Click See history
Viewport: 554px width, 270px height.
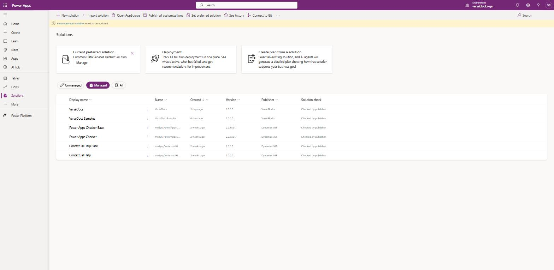(x=234, y=15)
